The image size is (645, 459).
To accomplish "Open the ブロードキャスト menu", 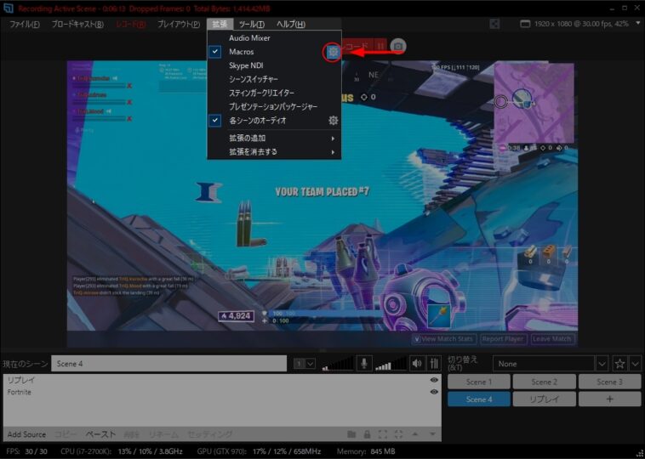I will click(77, 25).
